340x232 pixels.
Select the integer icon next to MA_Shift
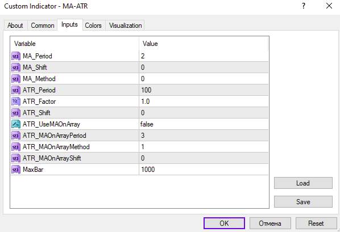coord(16,68)
